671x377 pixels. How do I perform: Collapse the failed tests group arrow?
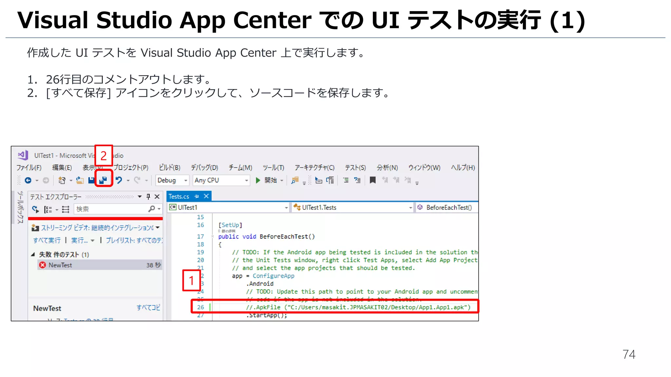tap(33, 254)
